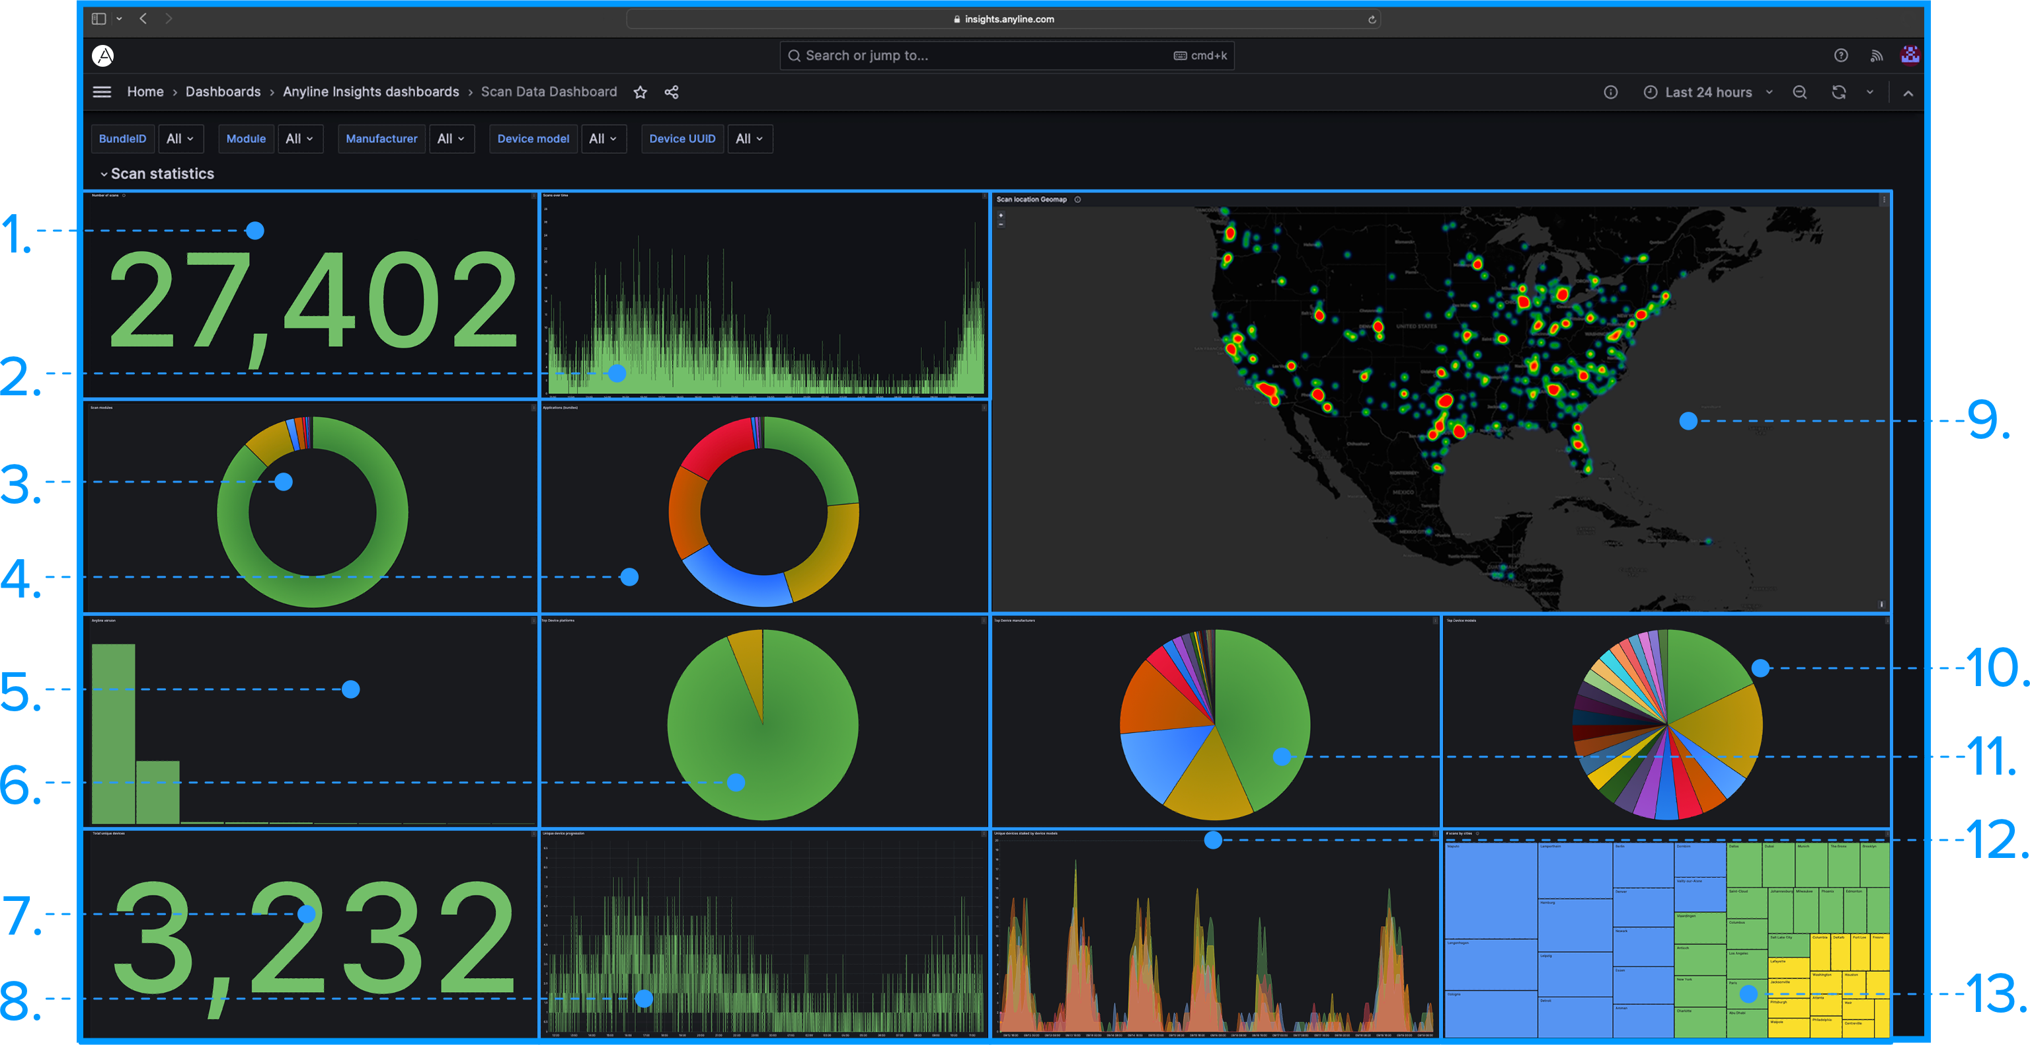Viewport: 2030px width, 1045px height.
Task: Expand the refresh interval dropdown
Action: coord(1869,93)
